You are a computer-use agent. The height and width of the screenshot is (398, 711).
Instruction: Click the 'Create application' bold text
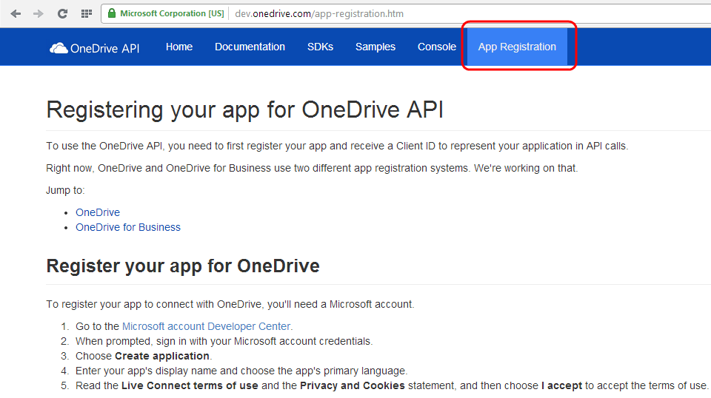click(162, 356)
